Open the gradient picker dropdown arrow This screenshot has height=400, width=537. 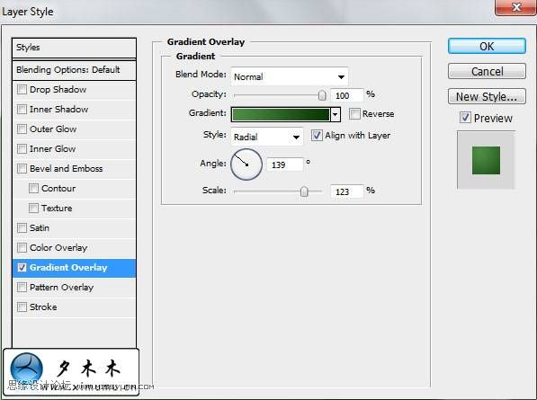336,114
